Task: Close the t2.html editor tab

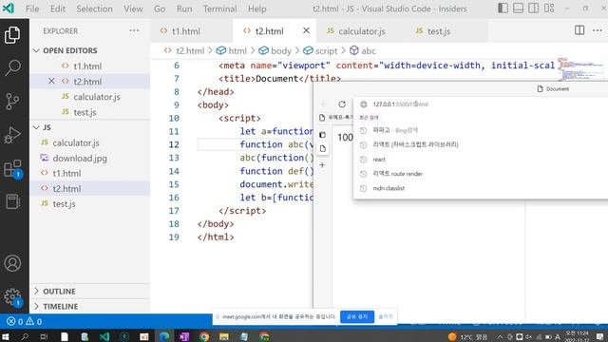Action: pos(306,30)
